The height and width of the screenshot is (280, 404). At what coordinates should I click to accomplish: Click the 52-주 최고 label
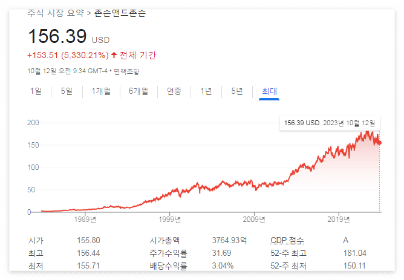288,253
